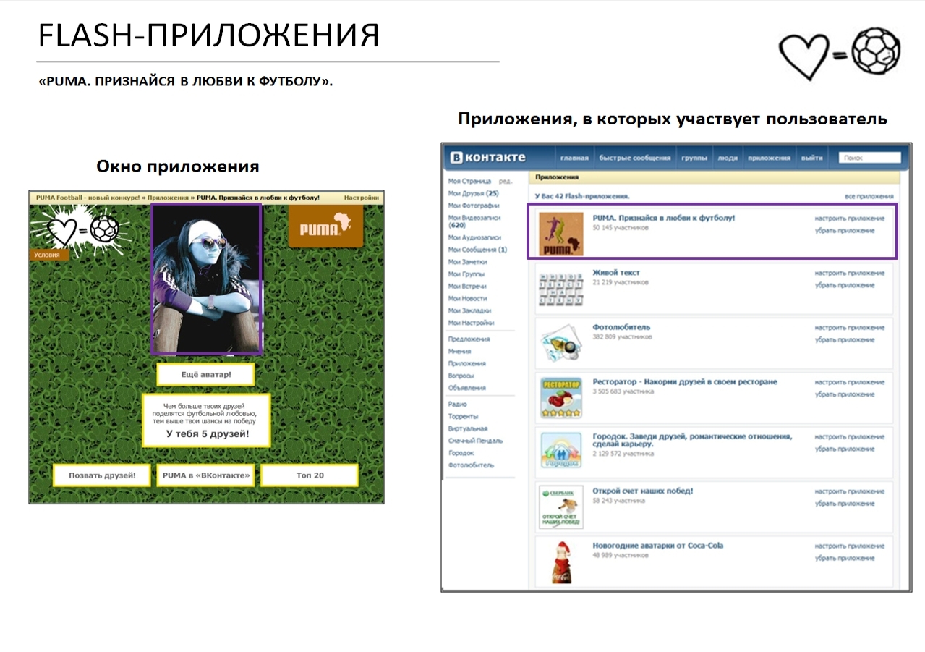Open Моя Страница in the sidebar
925x652 pixels.
[469, 181]
